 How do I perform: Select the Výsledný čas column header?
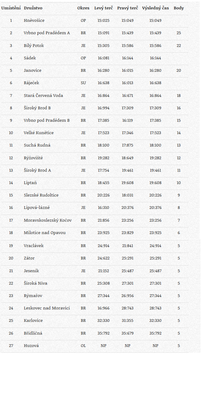[156, 8]
